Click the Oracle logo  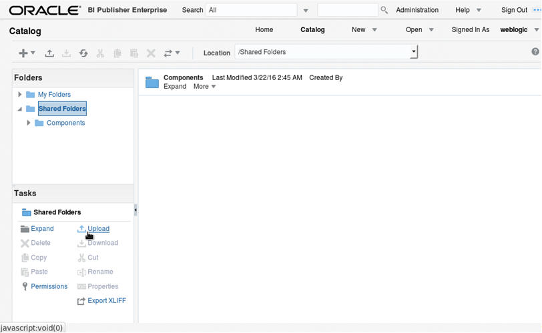[45, 10]
